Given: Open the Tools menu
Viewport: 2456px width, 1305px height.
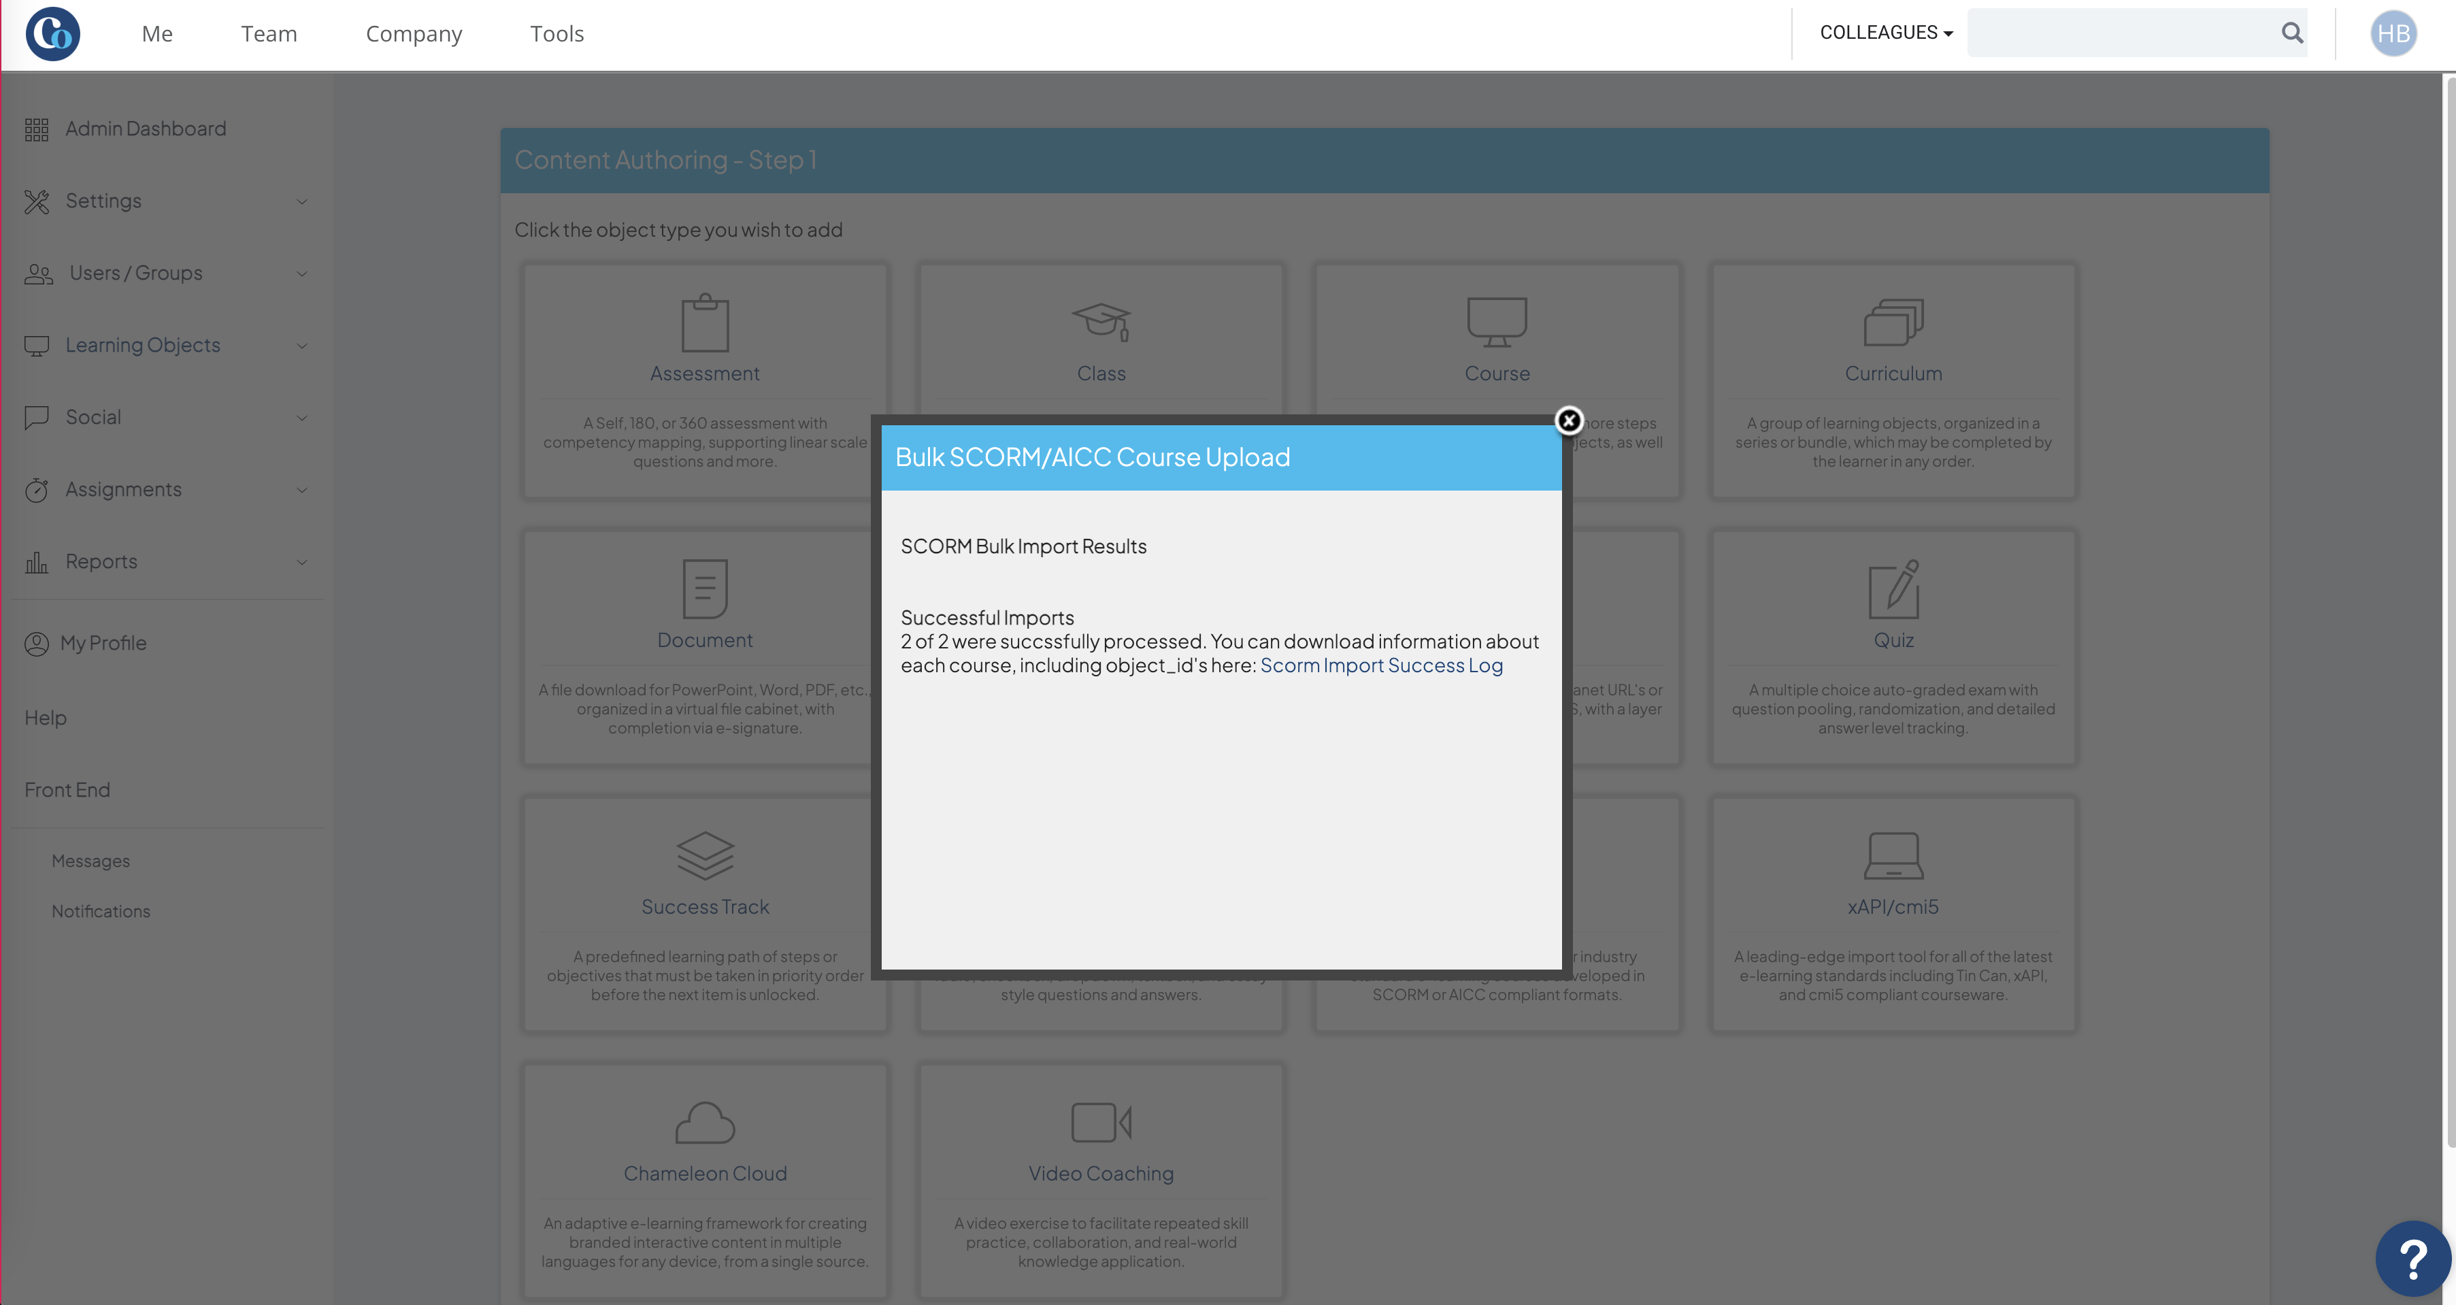Looking at the screenshot, I should click(557, 33).
